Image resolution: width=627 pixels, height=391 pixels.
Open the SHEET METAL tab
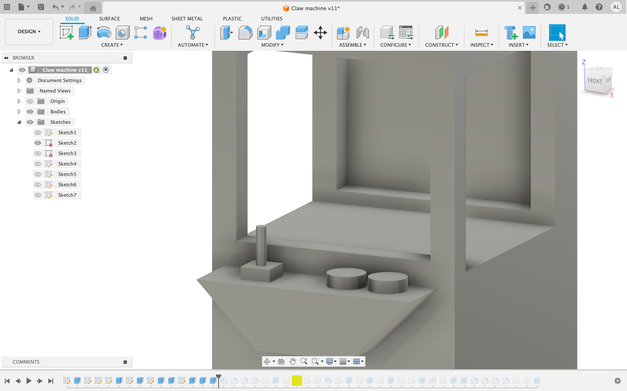[187, 19]
